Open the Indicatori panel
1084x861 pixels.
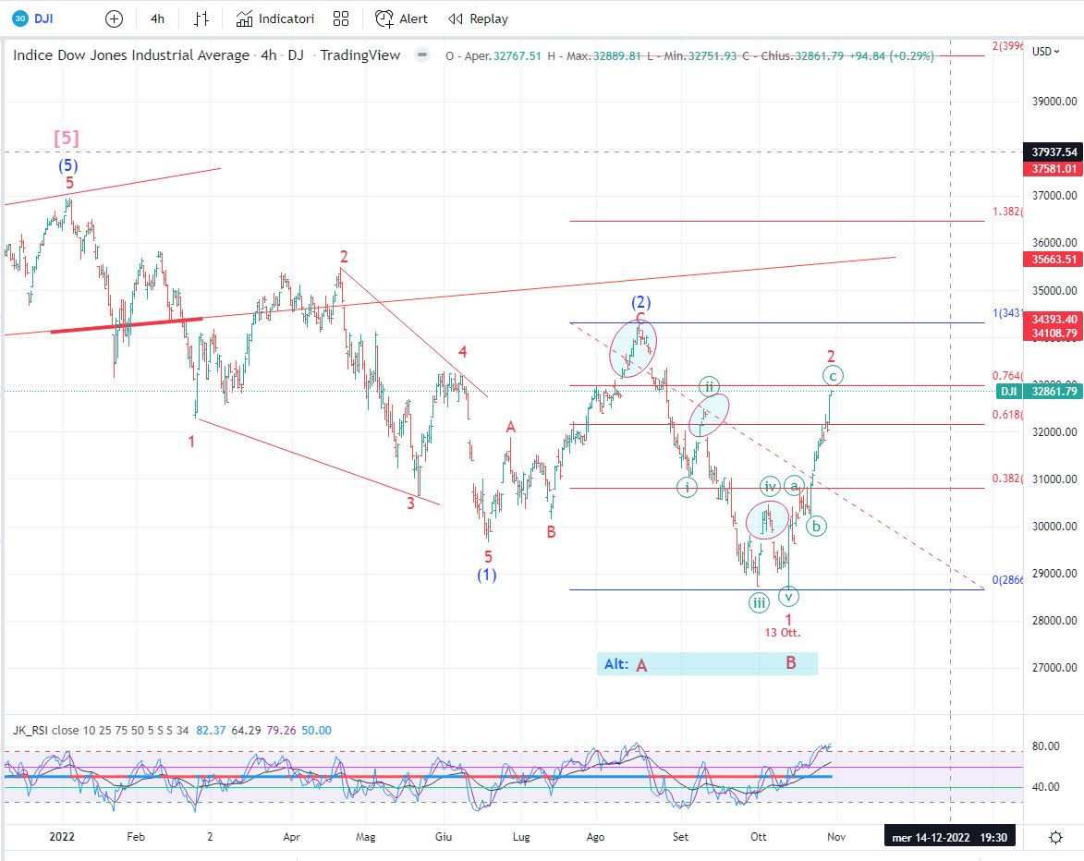point(275,18)
